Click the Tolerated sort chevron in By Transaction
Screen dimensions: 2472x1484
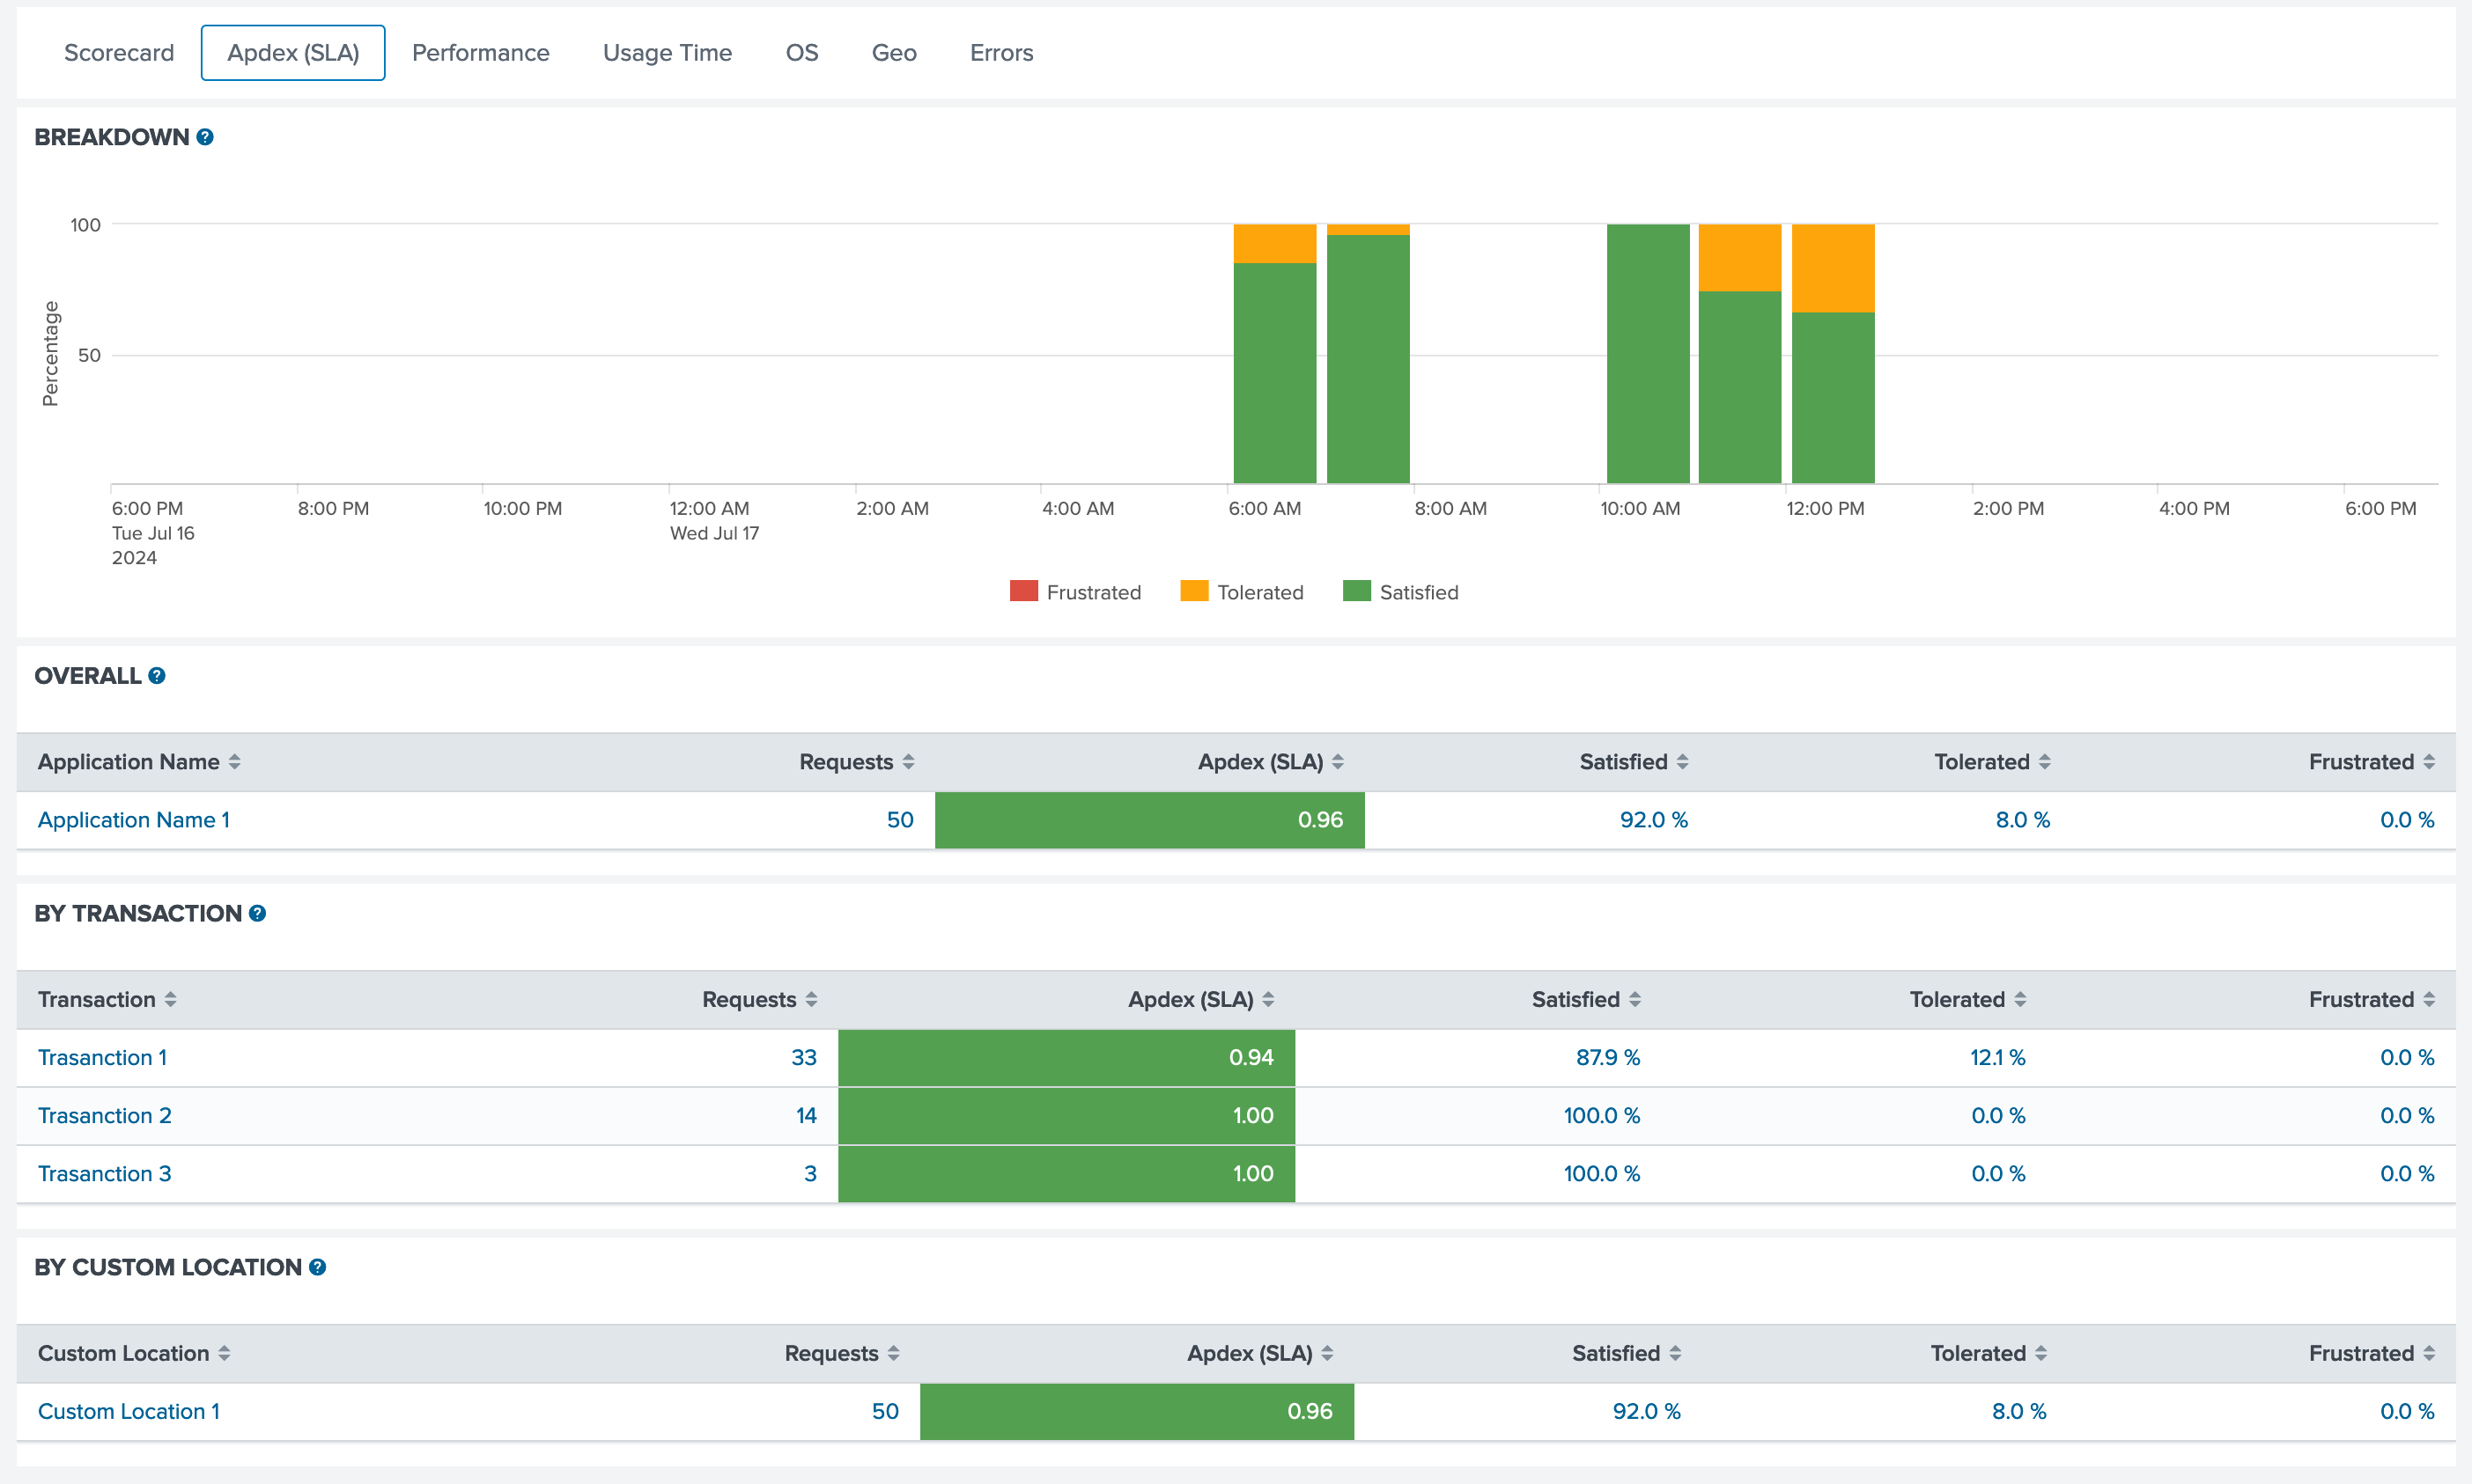pyautogui.click(x=2020, y=998)
